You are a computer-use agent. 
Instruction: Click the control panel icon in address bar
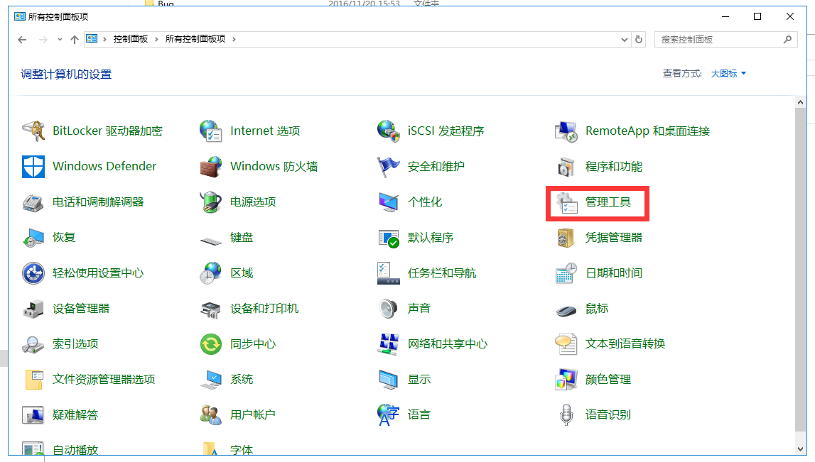[x=92, y=39]
